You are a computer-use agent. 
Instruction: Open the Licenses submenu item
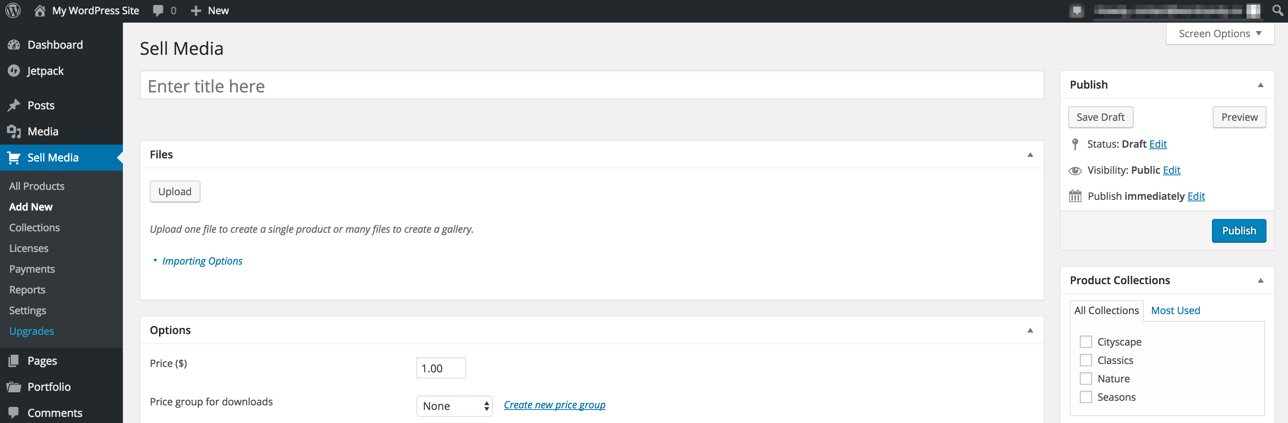(28, 248)
